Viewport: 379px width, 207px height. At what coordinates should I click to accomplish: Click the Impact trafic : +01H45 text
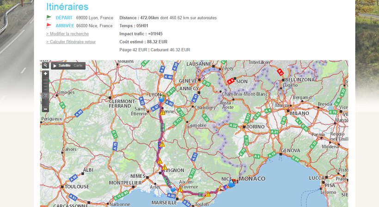141,34
